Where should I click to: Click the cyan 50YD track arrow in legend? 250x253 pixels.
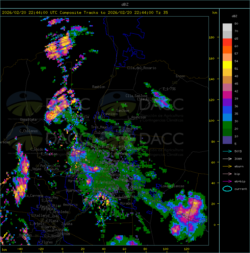[x=227, y=151]
